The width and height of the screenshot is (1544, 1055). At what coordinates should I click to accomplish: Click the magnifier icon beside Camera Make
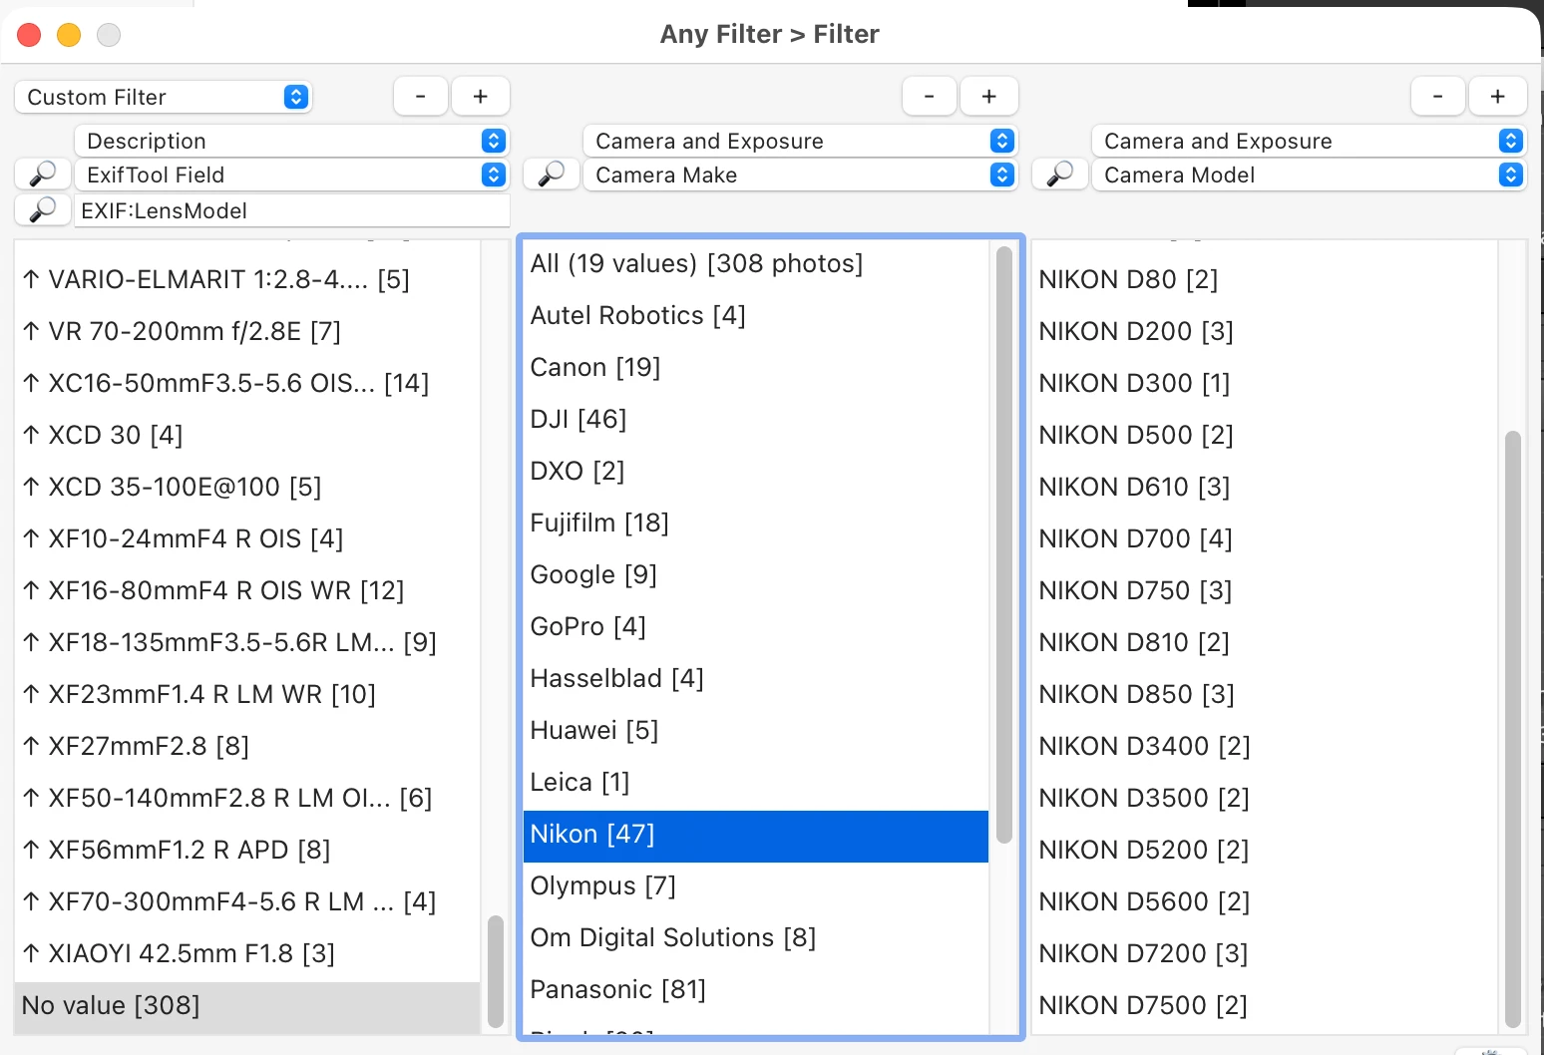[552, 175]
